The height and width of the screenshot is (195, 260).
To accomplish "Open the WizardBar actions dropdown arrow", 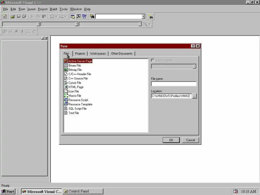I will click(x=150, y=24).
